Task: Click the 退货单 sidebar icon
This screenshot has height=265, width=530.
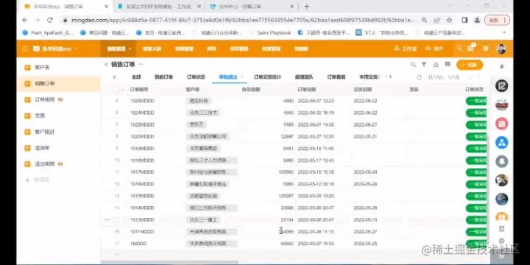Action: point(28,148)
